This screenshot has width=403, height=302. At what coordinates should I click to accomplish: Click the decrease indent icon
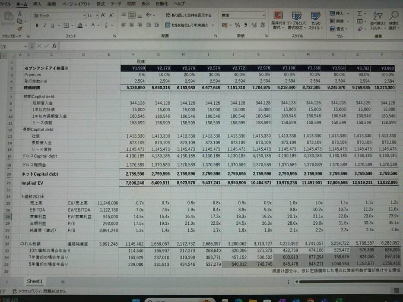click(149, 25)
